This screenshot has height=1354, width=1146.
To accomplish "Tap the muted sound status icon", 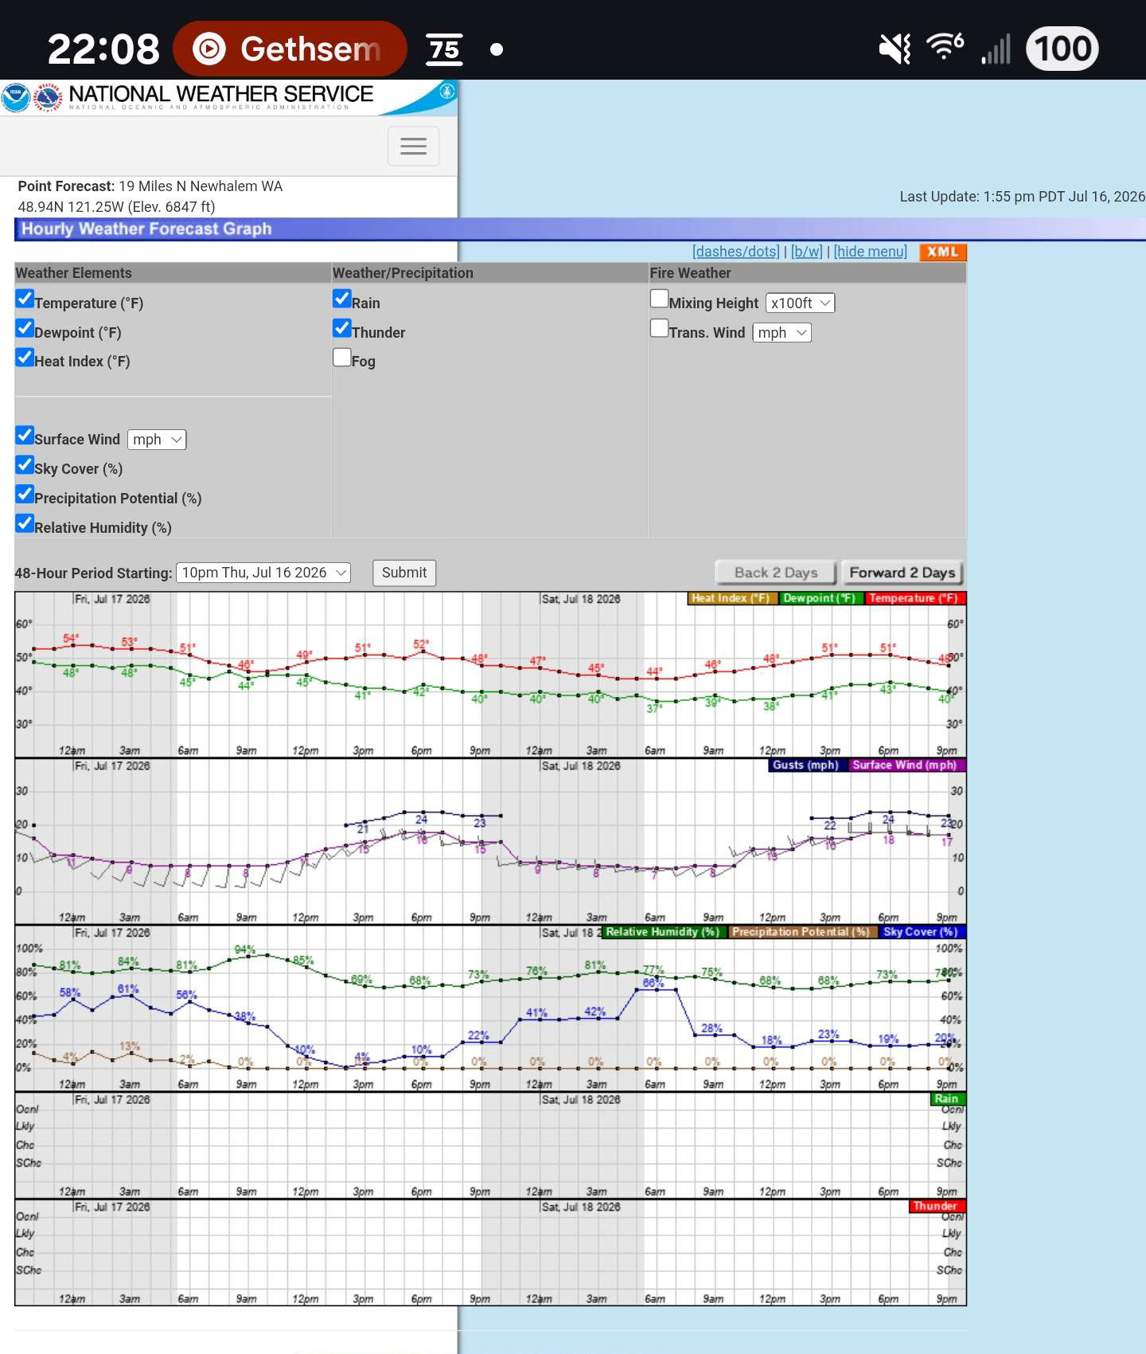I will 895,49.
